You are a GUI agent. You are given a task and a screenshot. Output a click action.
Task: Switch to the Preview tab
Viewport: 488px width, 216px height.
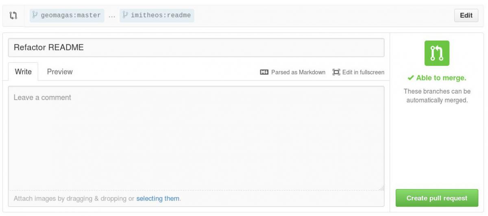[60, 72]
